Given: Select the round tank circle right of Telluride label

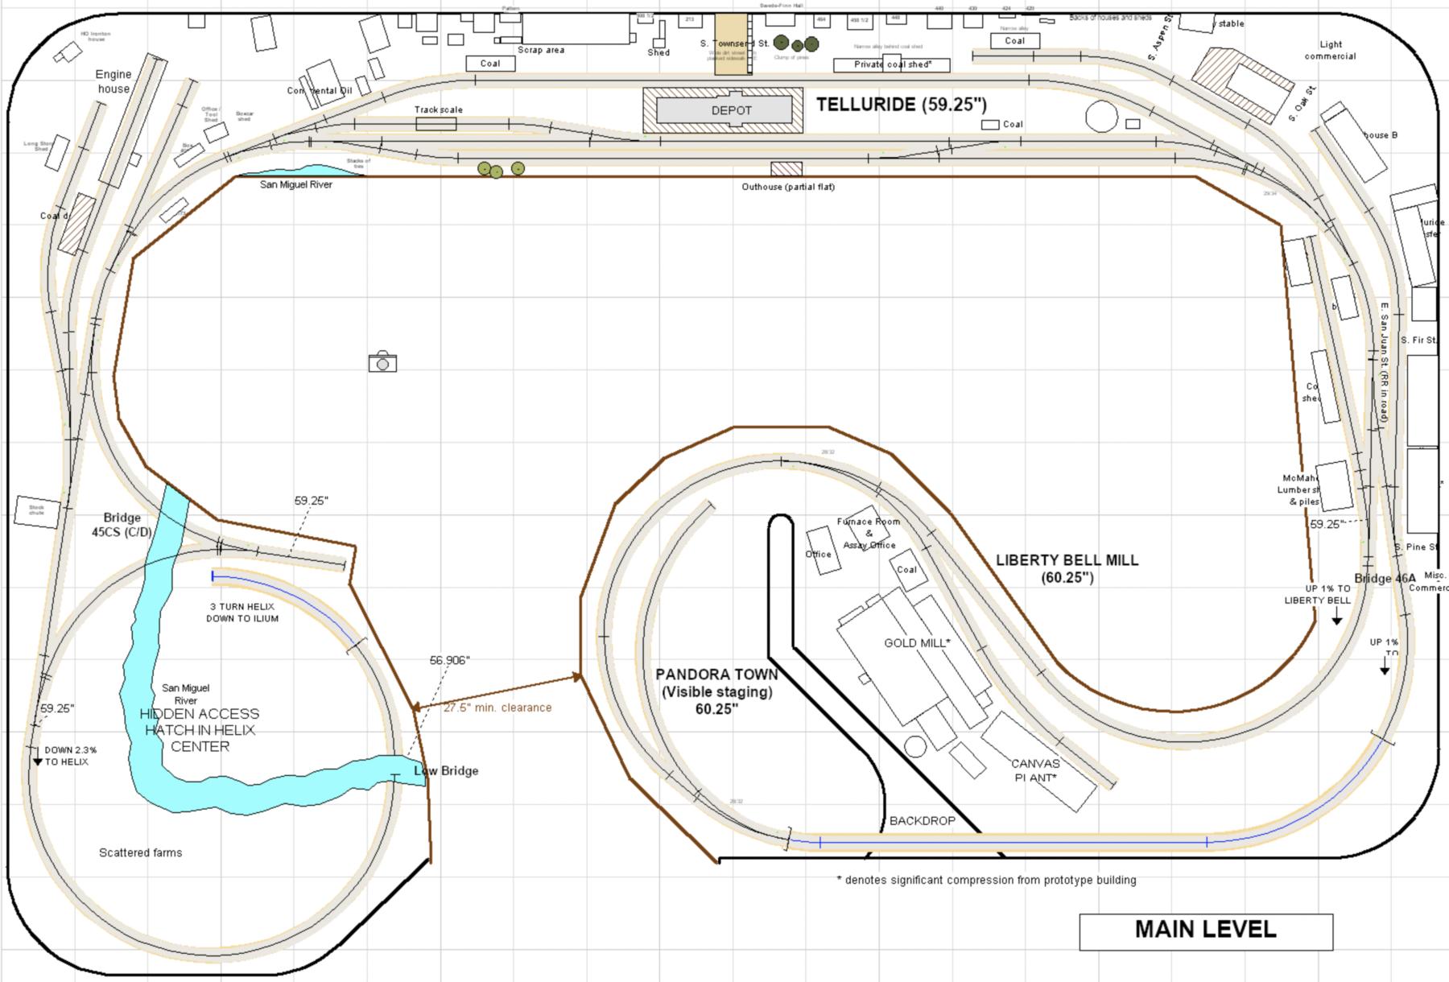Looking at the screenshot, I should pos(1101,117).
